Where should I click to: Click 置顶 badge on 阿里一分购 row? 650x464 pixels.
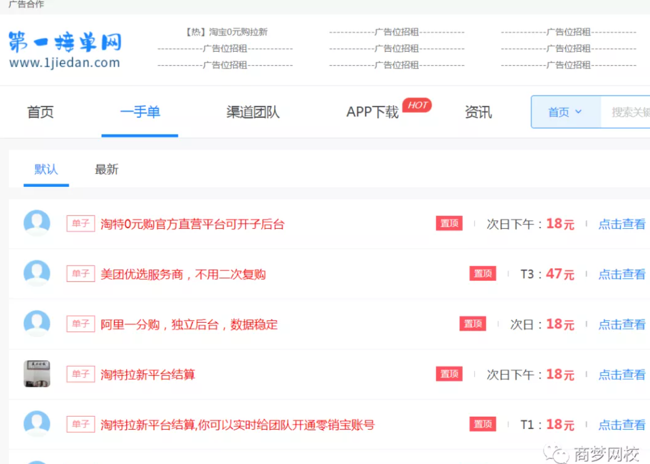click(x=473, y=324)
